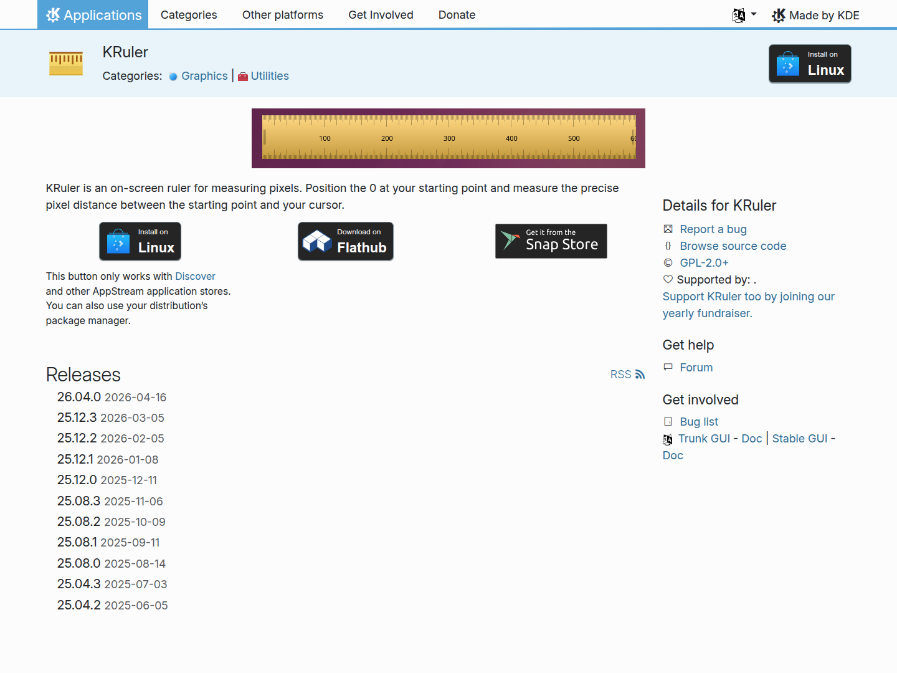This screenshot has height=673, width=897.
Task: Click the Get help heading
Action: pos(688,345)
